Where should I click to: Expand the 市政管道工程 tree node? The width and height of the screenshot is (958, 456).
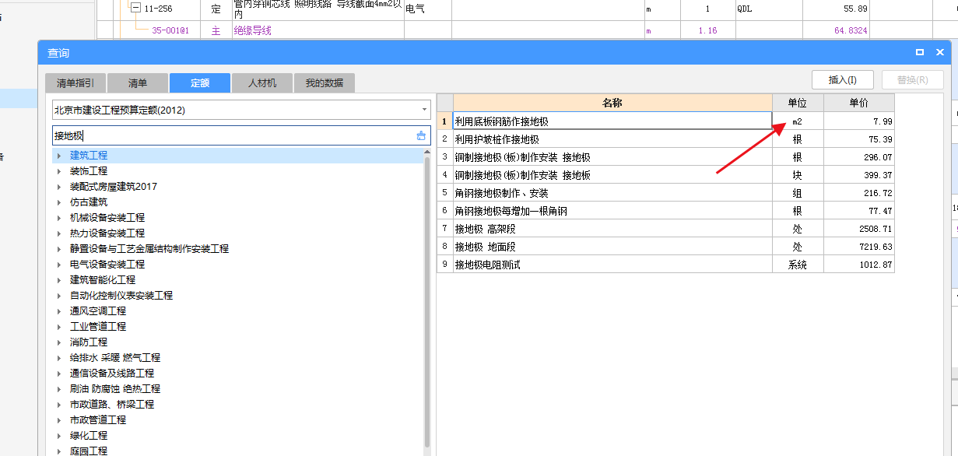[58, 420]
